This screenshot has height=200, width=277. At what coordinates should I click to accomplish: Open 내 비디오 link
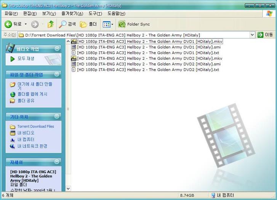26,133
